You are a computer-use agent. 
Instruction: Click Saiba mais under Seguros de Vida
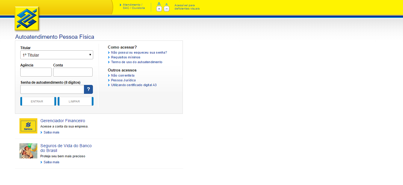pos(51,162)
